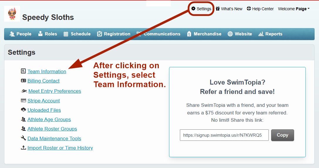Click the swimmer icon for Meet Entry Preferences
Screen dimensions: 319x168
[x=24, y=91]
